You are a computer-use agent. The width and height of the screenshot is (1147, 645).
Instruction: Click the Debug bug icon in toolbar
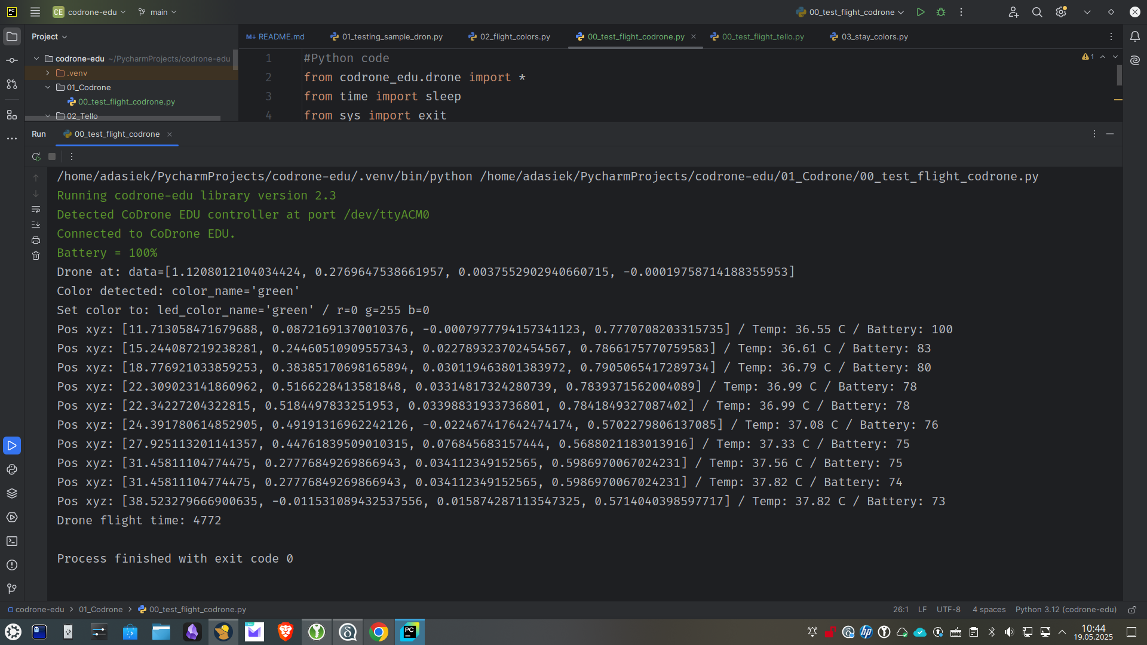(x=941, y=12)
